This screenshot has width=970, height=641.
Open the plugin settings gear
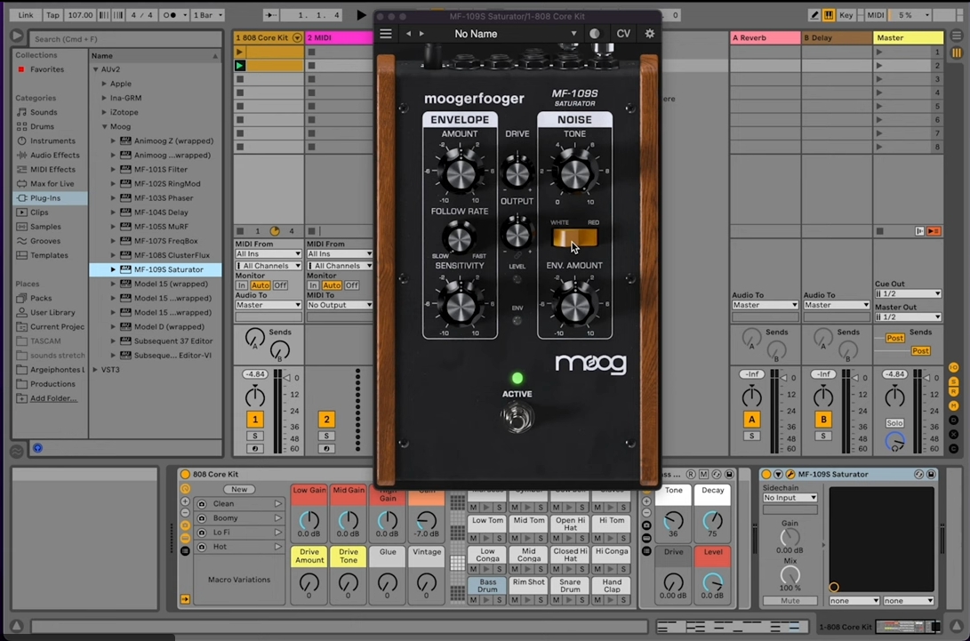pyautogui.click(x=650, y=34)
